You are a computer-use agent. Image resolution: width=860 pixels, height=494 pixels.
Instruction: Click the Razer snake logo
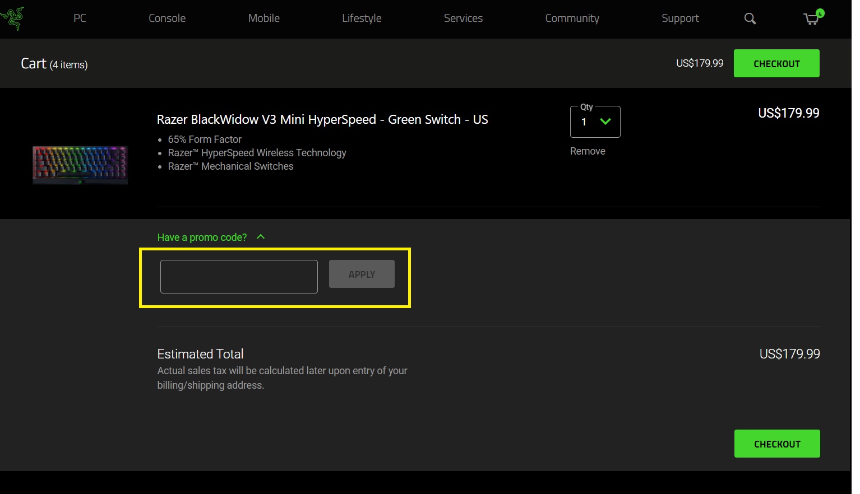pyautogui.click(x=12, y=18)
